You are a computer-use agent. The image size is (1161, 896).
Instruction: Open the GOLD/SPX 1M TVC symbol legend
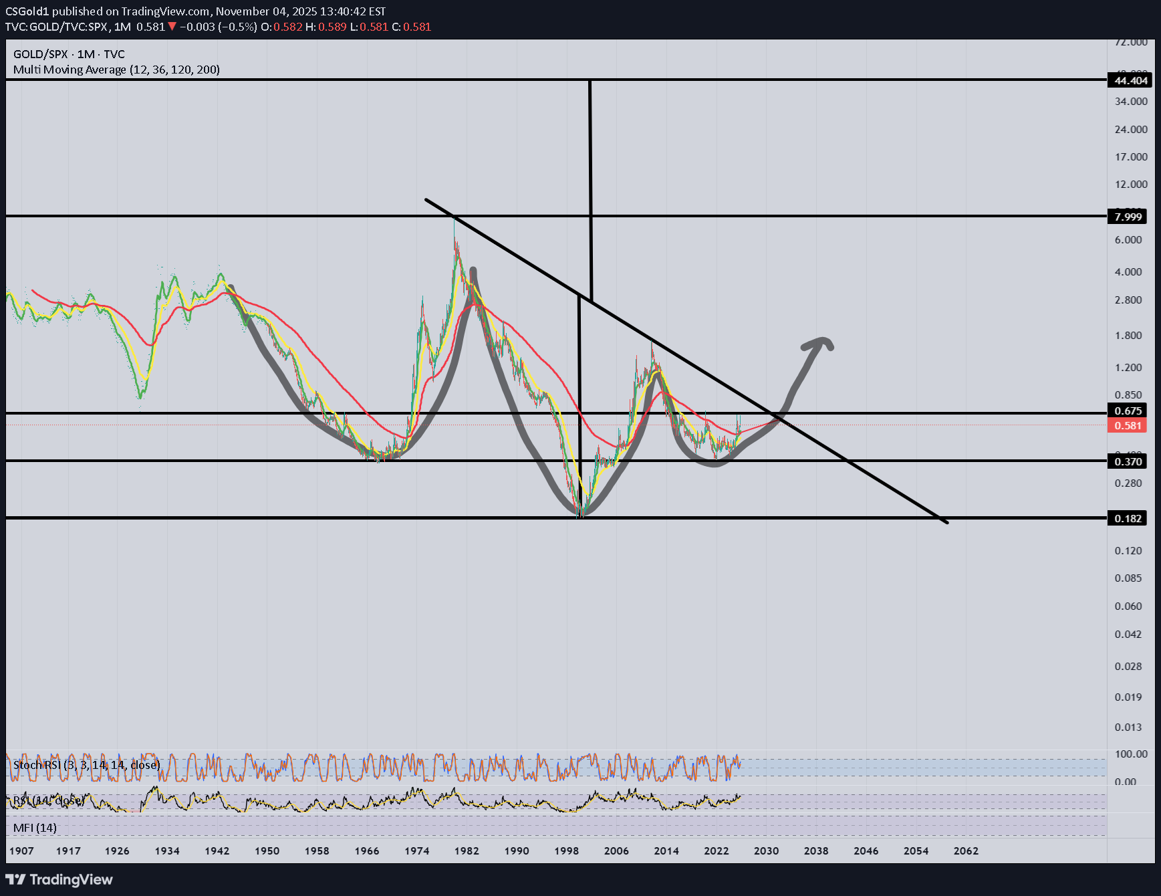click(x=69, y=54)
